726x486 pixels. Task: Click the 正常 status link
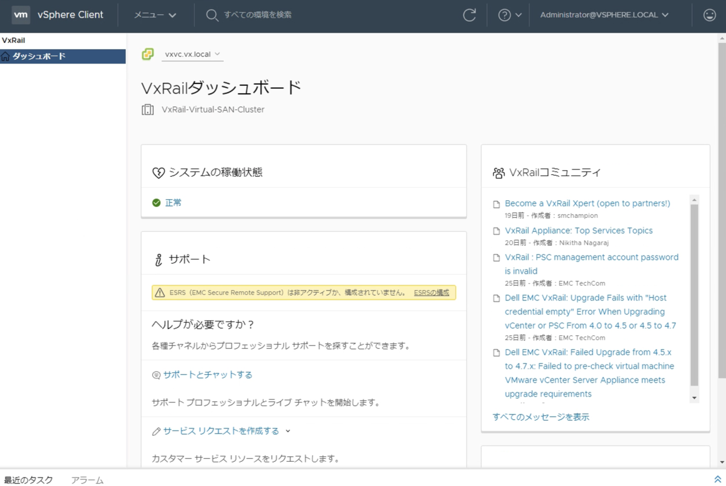pos(173,203)
